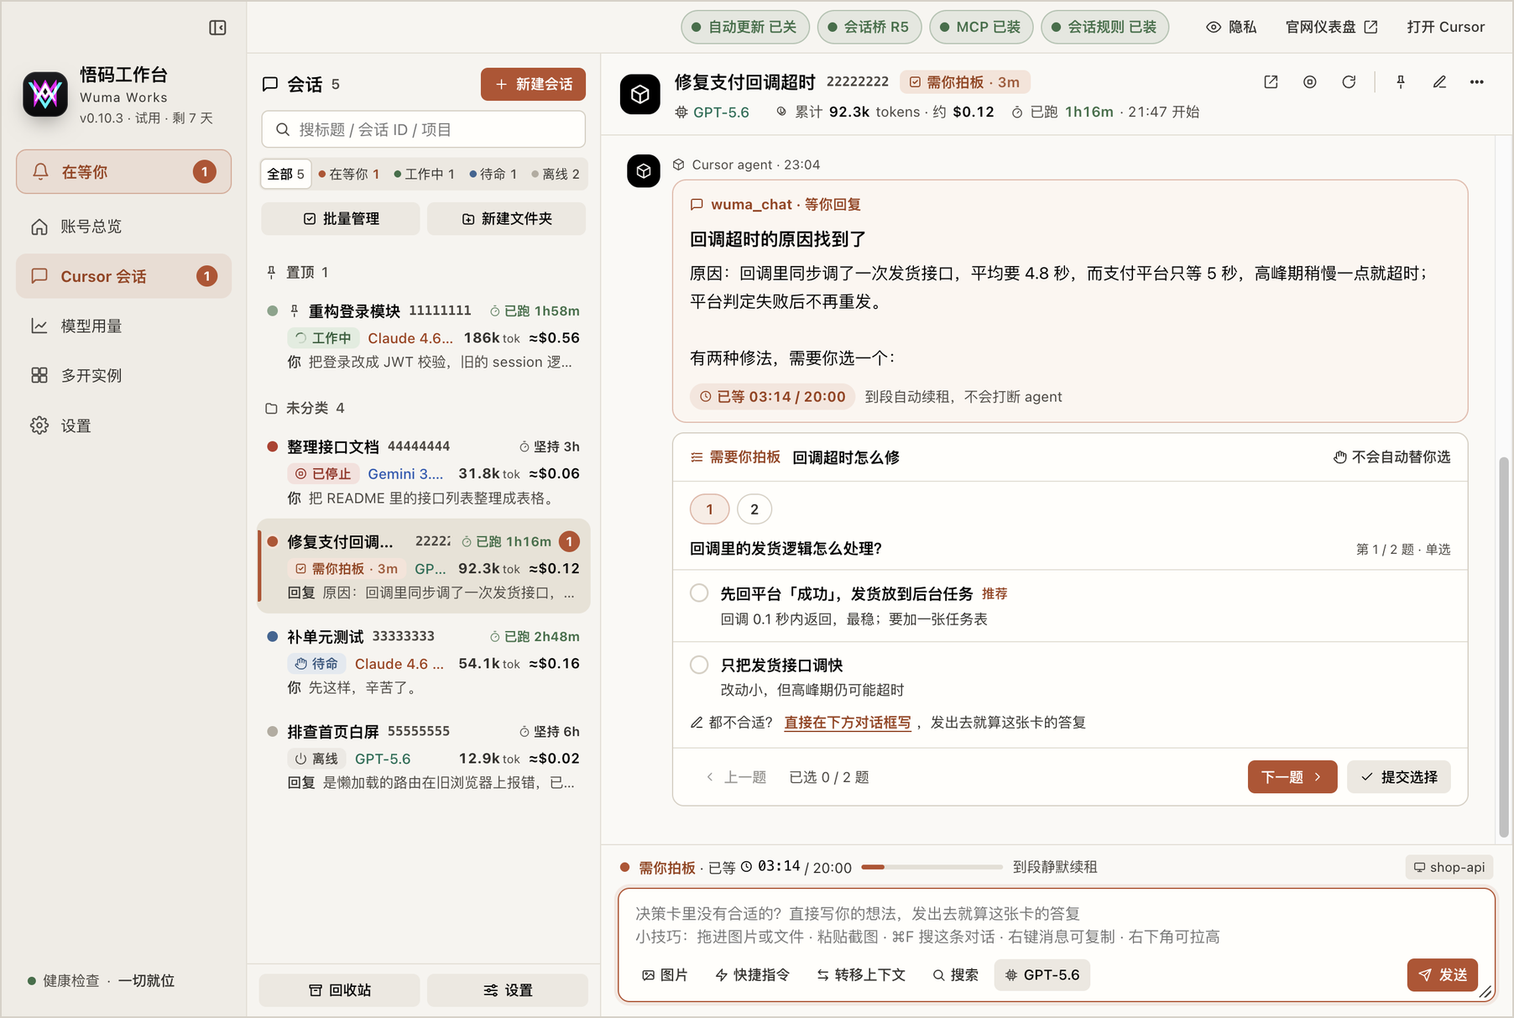
Task: Jump to question 2 pill
Action: pos(754,509)
